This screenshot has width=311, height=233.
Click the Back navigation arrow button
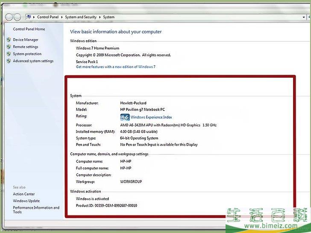[x=9, y=17]
